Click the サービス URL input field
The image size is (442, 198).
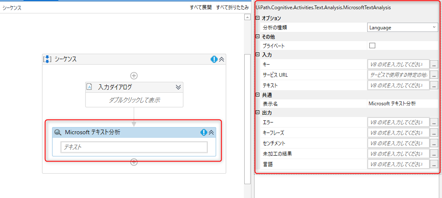click(399, 75)
